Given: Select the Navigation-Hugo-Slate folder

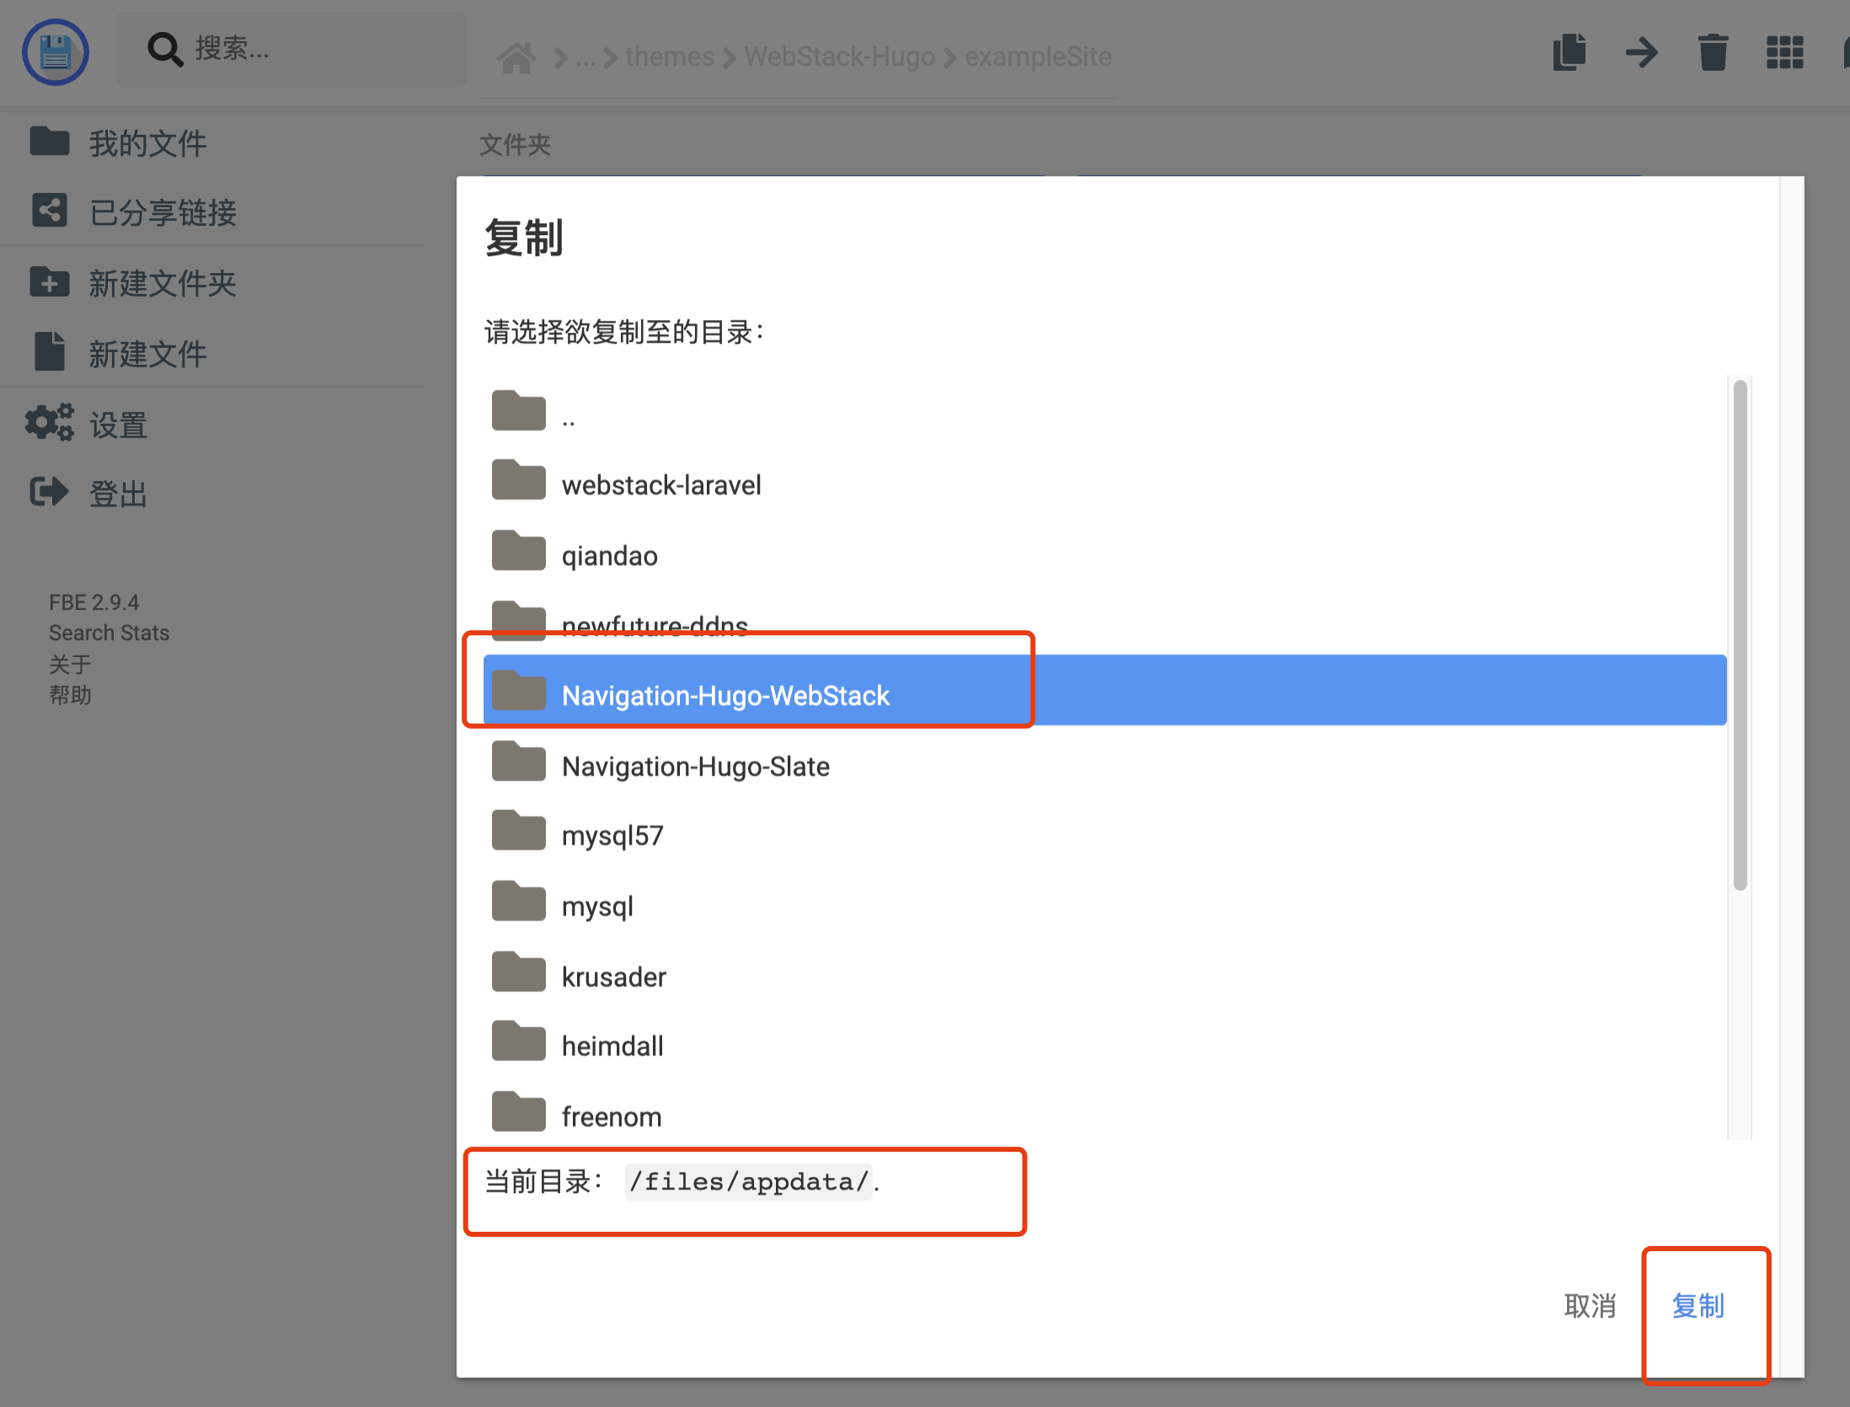Looking at the screenshot, I should [695, 765].
